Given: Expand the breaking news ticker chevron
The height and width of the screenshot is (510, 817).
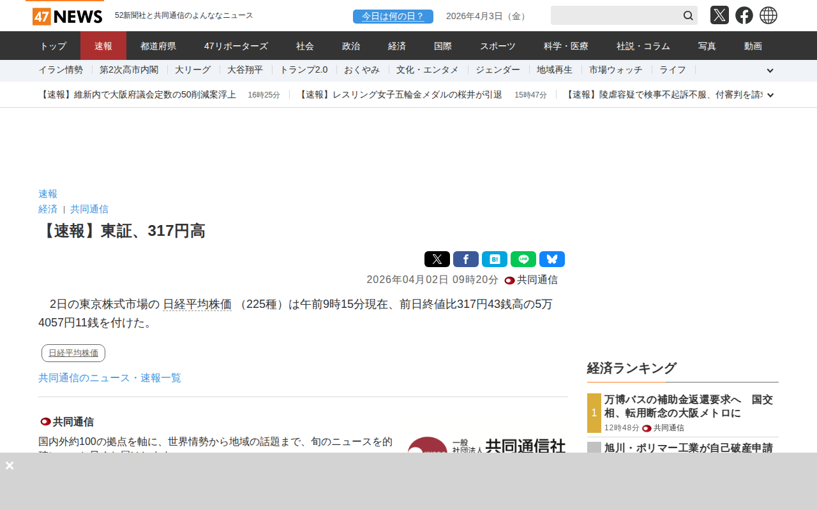Looking at the screenshot, I should point(770,95).
